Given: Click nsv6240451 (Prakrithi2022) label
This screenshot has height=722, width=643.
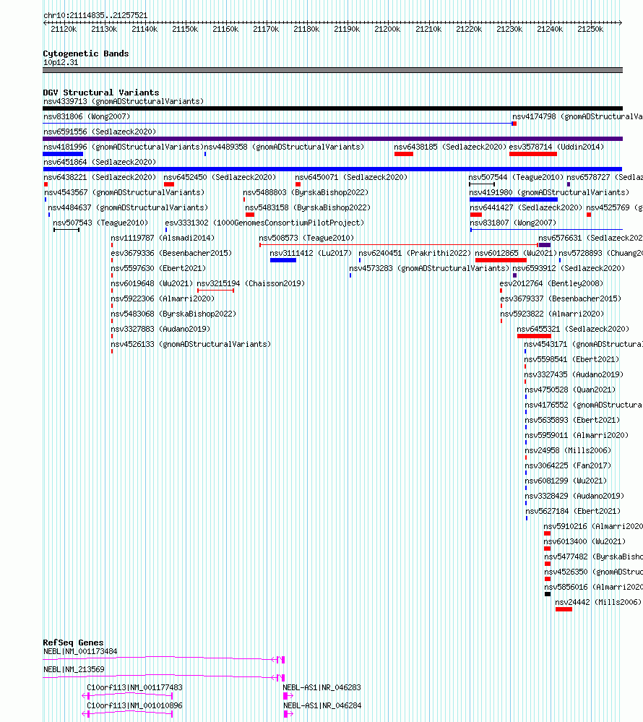Looking at the screenshot, I should coord(415,253).
